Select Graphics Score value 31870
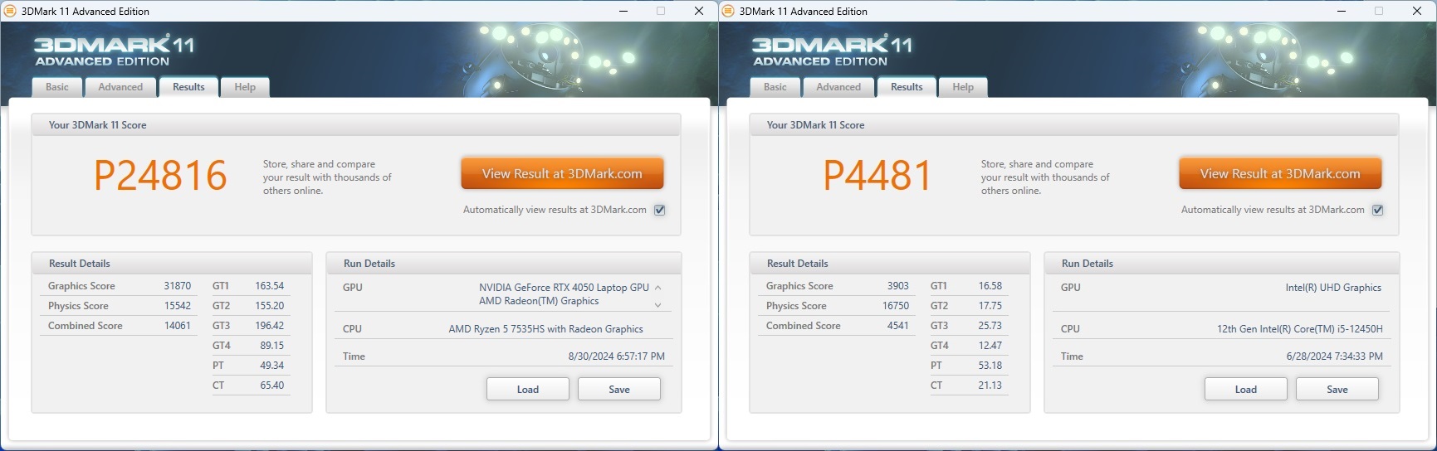This screenshot has width=1437, height=451. coord(178,286)
